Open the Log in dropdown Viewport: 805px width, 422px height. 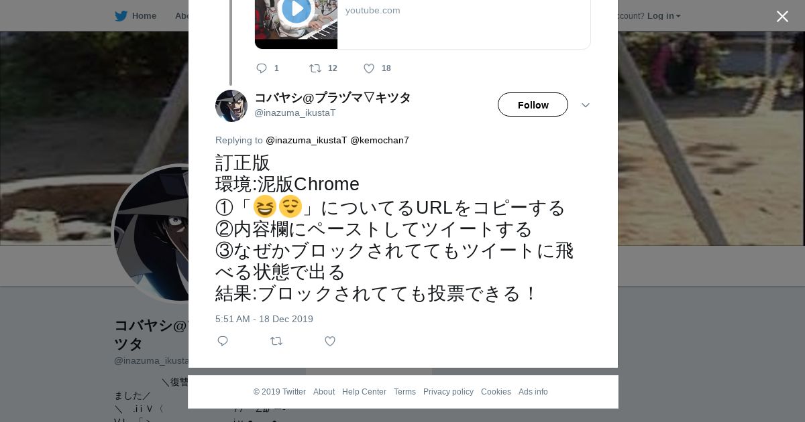[663, 15]
